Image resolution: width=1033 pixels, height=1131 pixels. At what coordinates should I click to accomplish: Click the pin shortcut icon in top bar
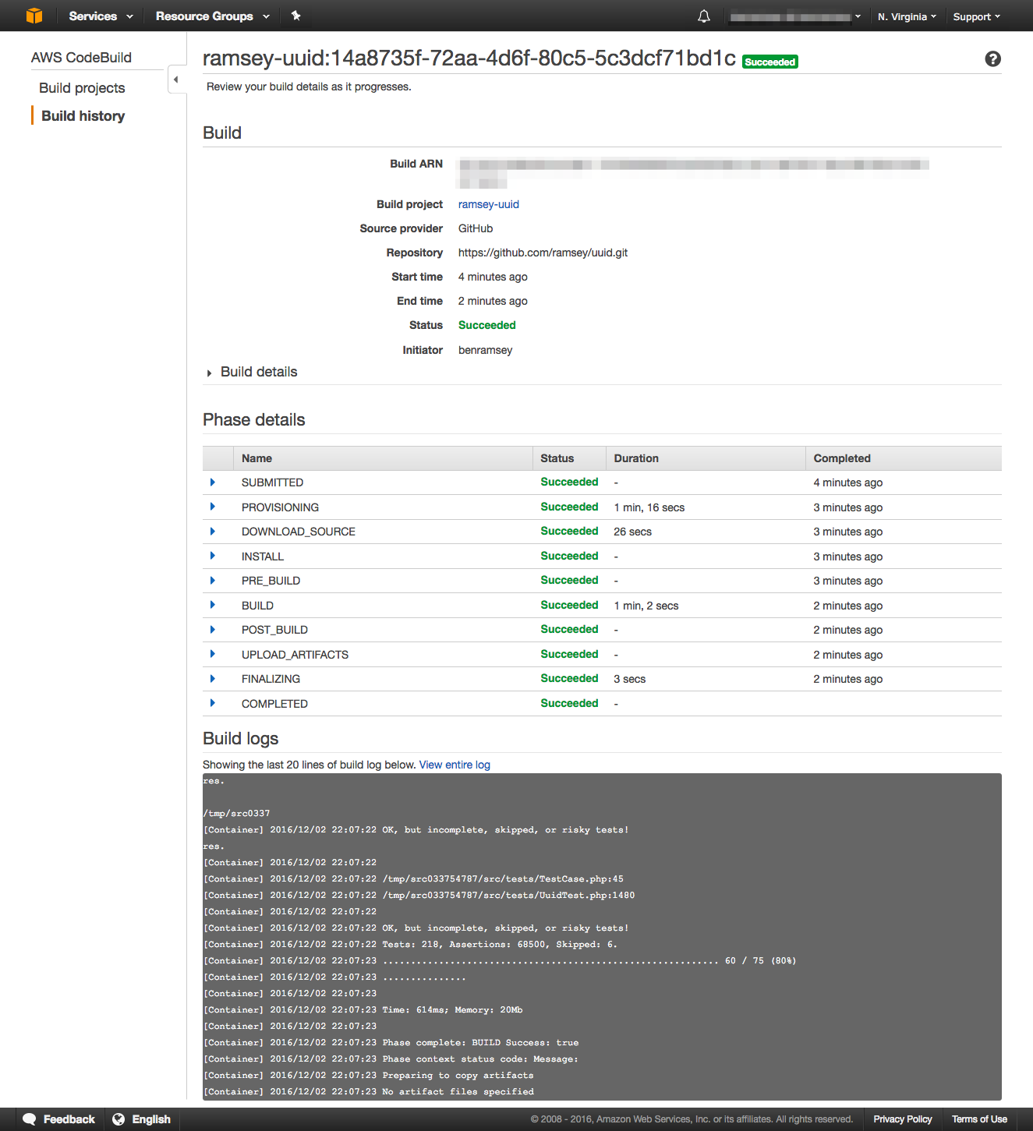click(x=296, y=16)
